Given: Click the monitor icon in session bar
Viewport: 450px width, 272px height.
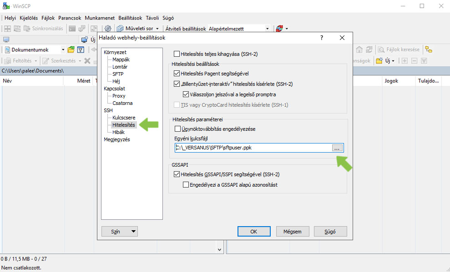Looking at the screenshot, I should click(6, 40).
